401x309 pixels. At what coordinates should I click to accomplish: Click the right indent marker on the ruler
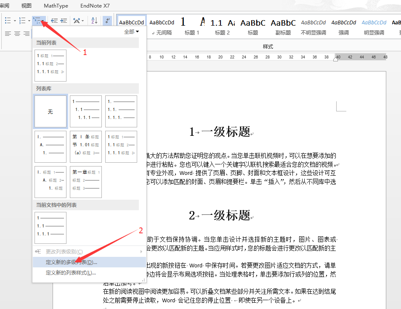click(x=335, y=59)
